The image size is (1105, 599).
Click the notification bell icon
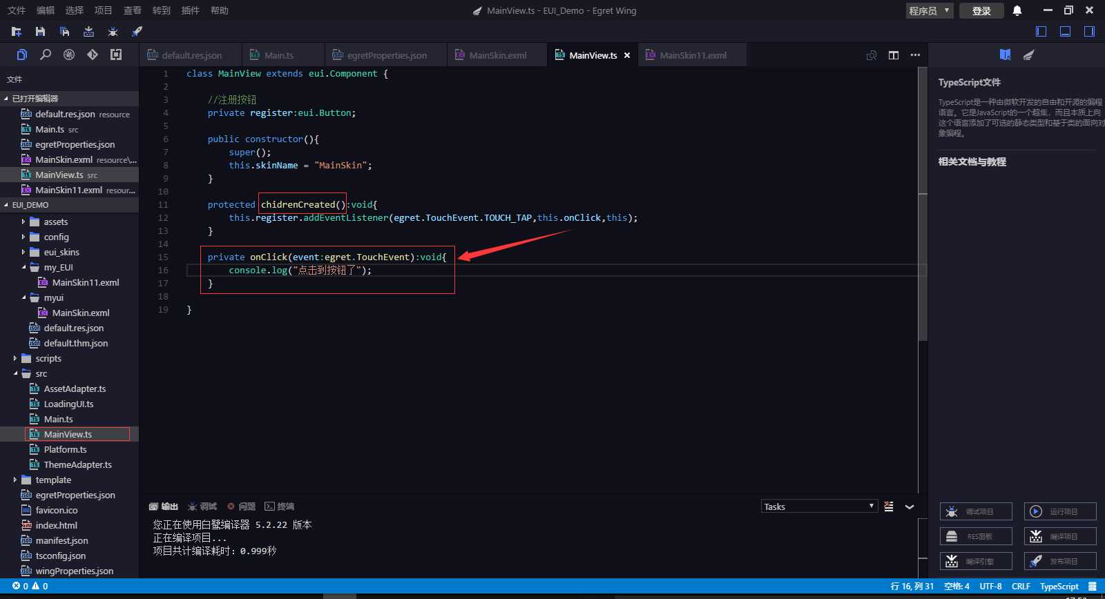[x=1017, y=10]
